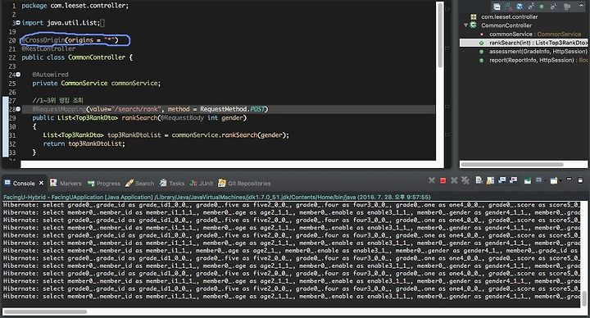This screenshot has height=318, width=590.
Task: Toggle Scroll Lock in the Console
Action: [x=490, y=180]
